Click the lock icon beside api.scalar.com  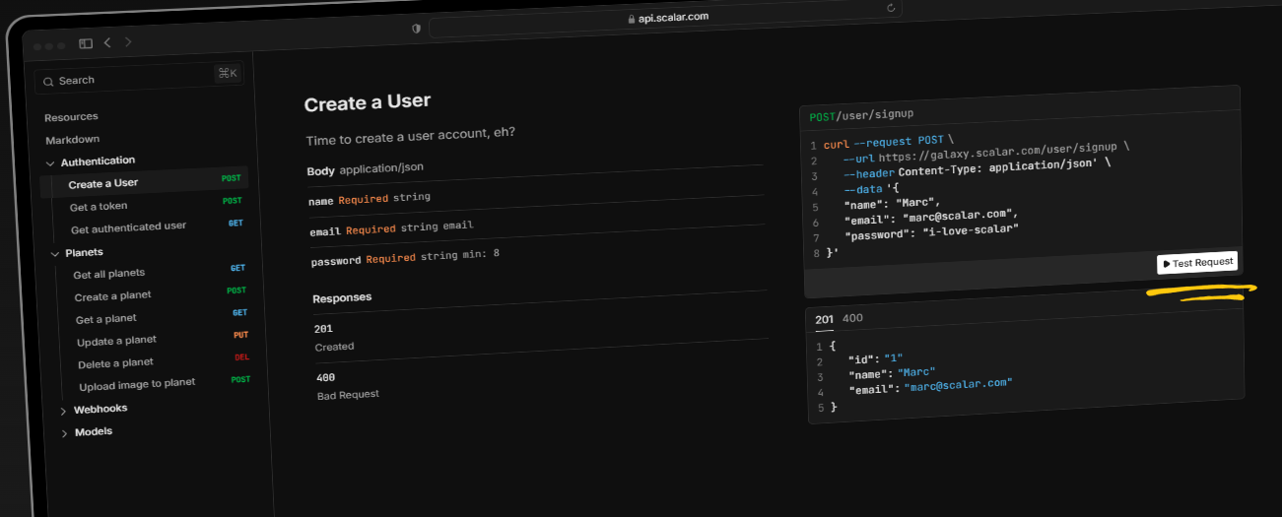[x=632, y=19]
